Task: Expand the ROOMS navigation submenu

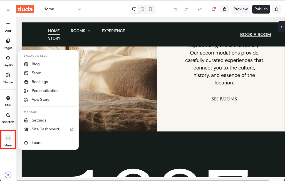Action: [x=89, y=31]
